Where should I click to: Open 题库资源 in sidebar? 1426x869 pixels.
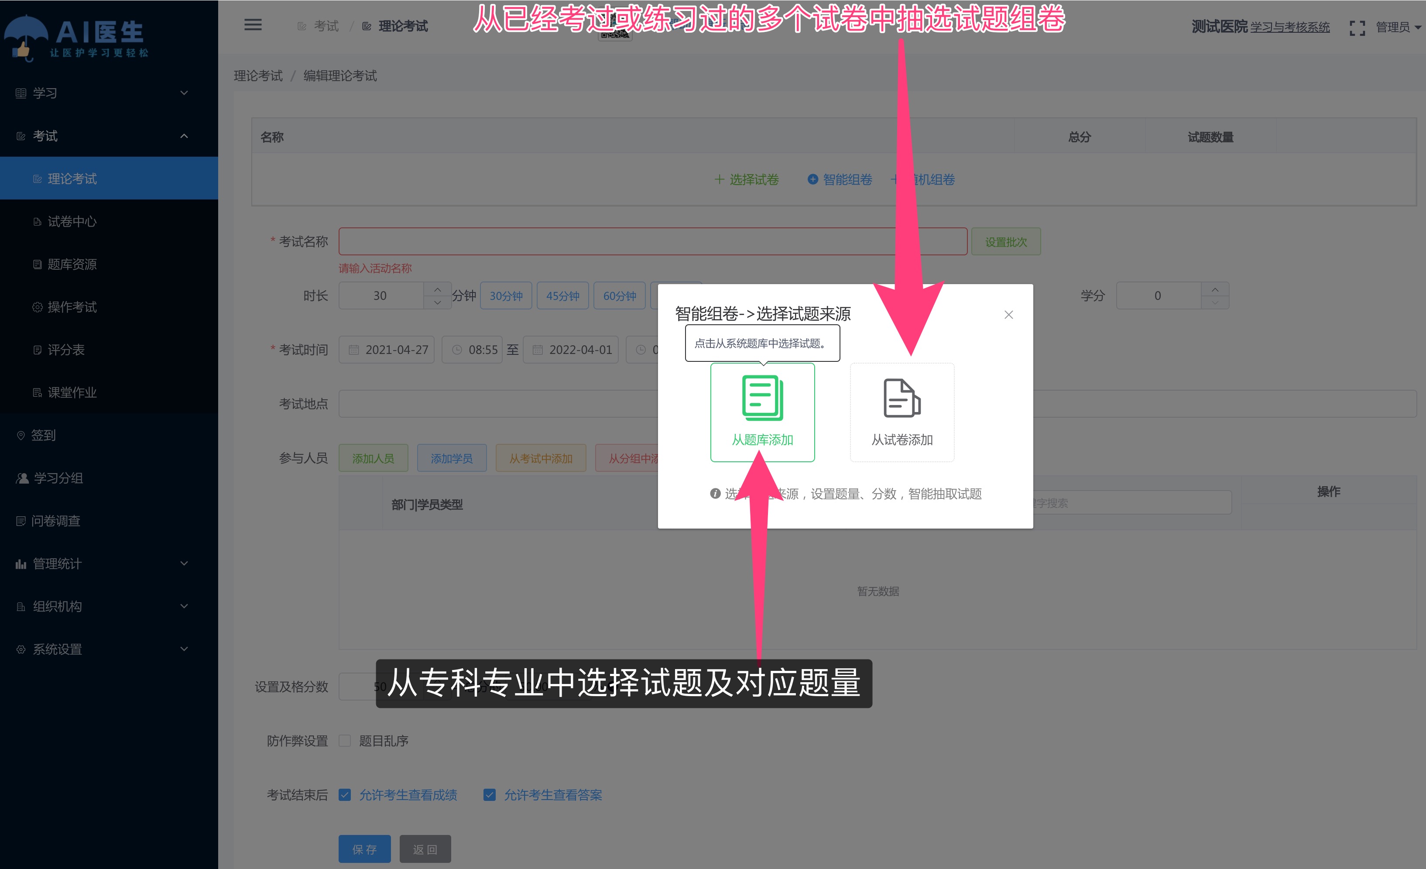(x=109, y=264)
